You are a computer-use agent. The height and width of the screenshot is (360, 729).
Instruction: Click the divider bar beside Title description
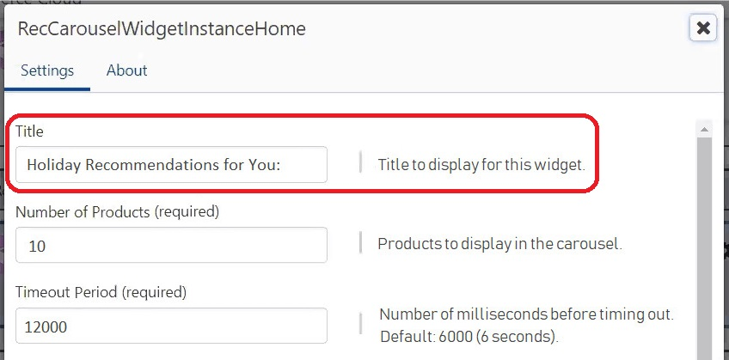[360, 162]
